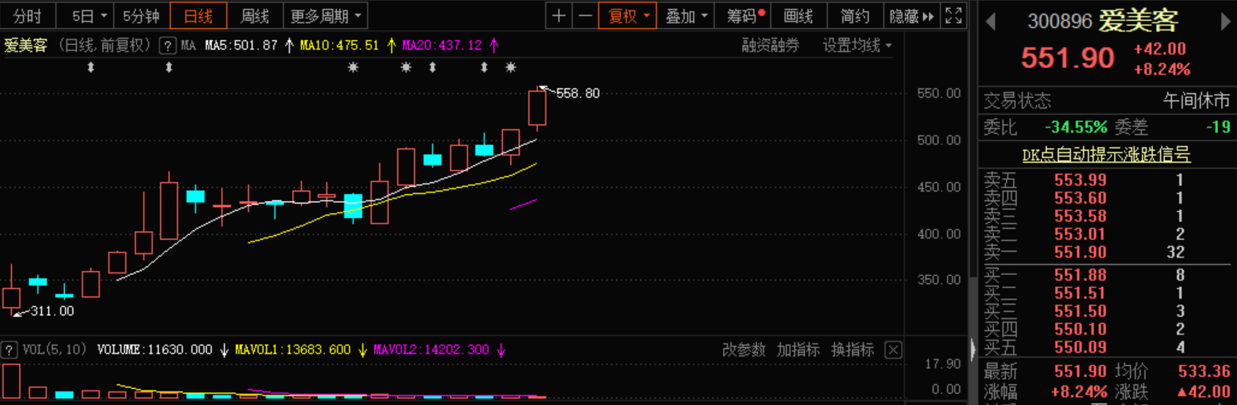
Task: Close the VOL indicator panel
Action: [893, 350]
